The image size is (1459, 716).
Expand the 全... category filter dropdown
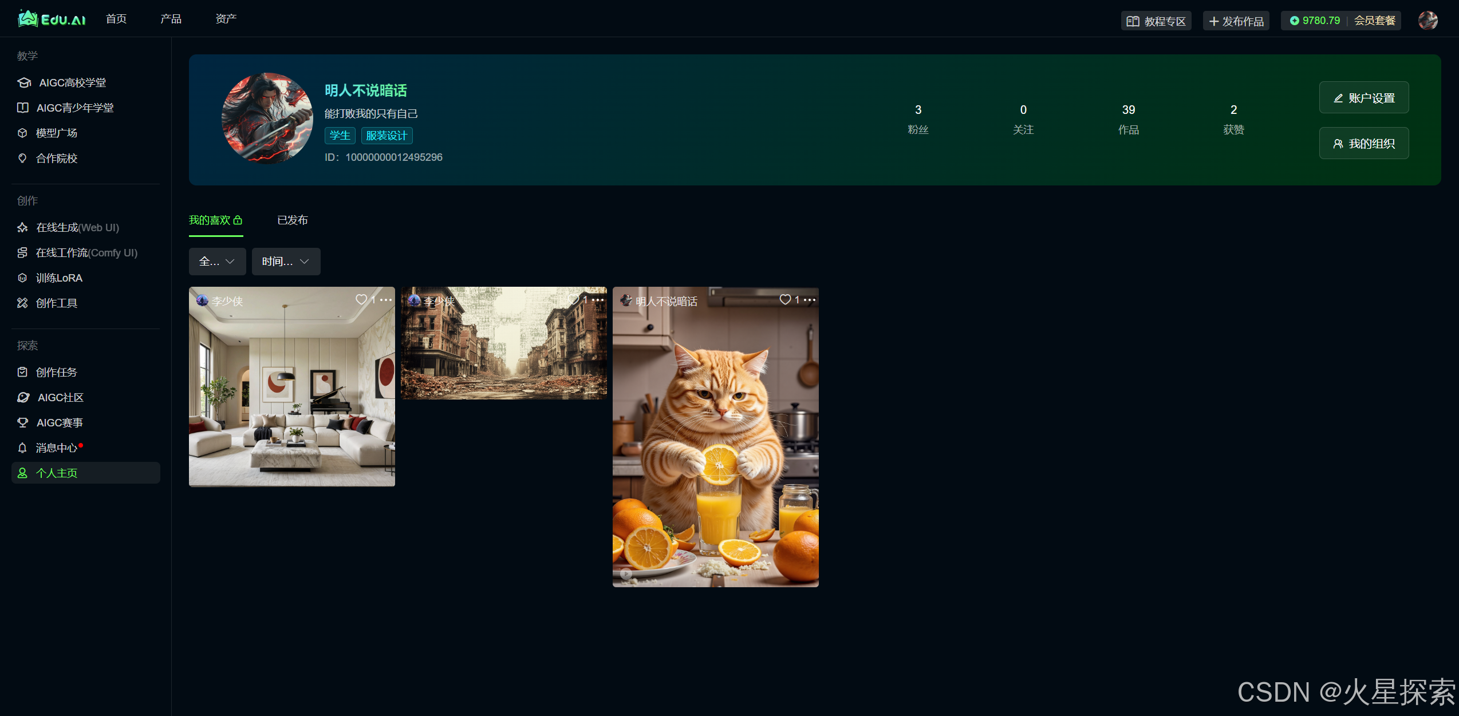click(217, 262)
